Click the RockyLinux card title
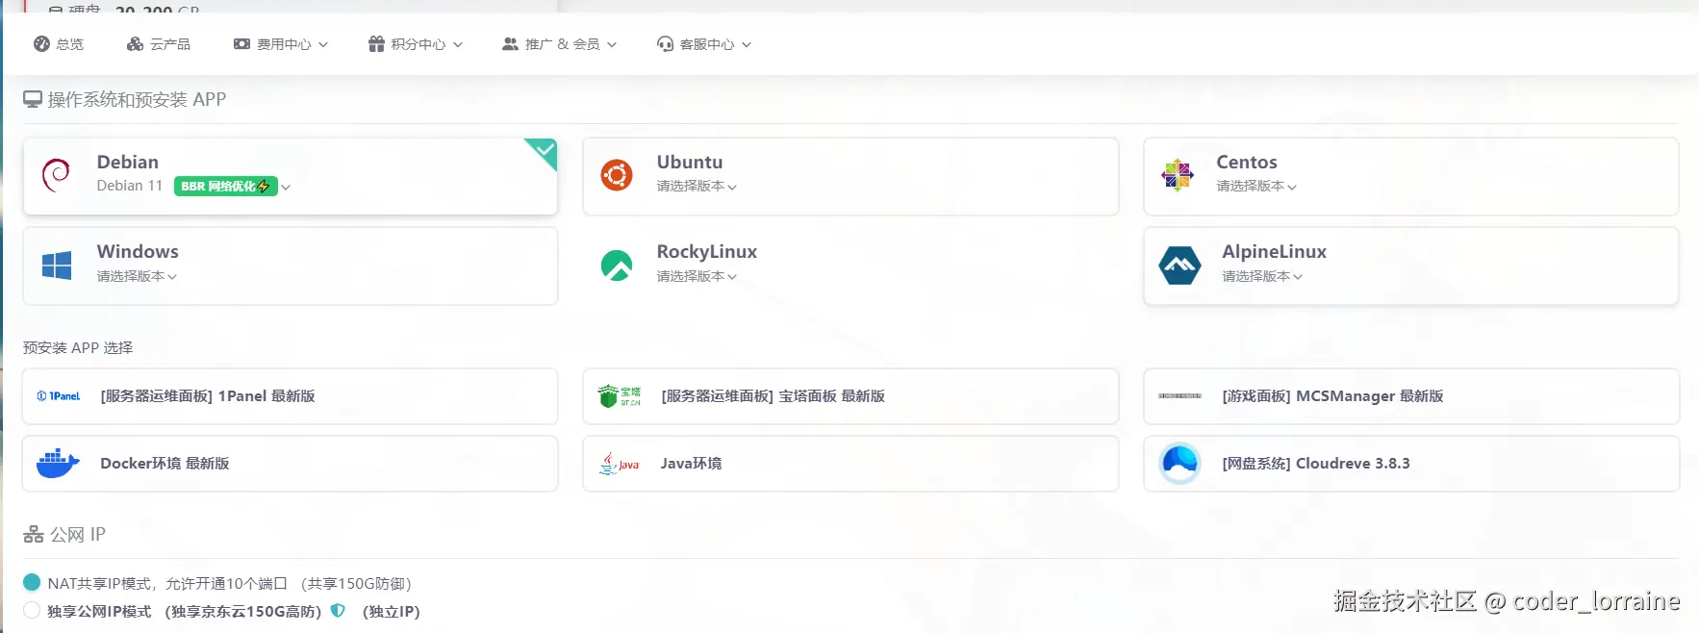Viewport: 1699px width, 633px height. [707, 251]
